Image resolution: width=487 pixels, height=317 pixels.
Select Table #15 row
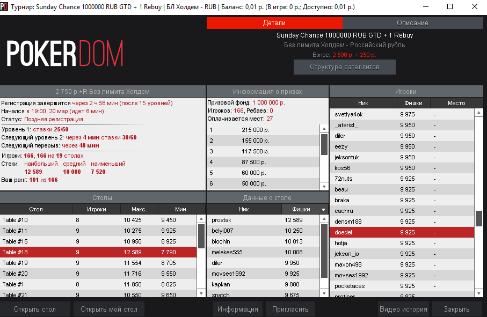tap(98, 241)
